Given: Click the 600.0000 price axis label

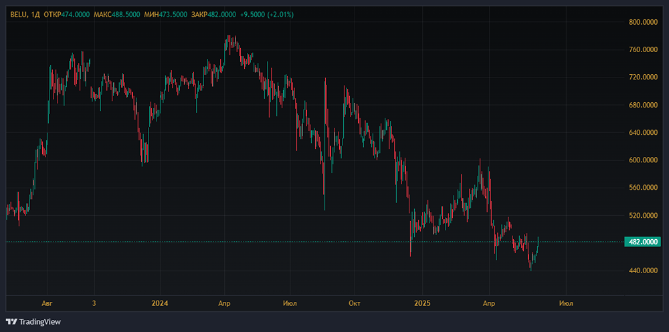Looking at the screenshot, I should (x=646, y=160).
